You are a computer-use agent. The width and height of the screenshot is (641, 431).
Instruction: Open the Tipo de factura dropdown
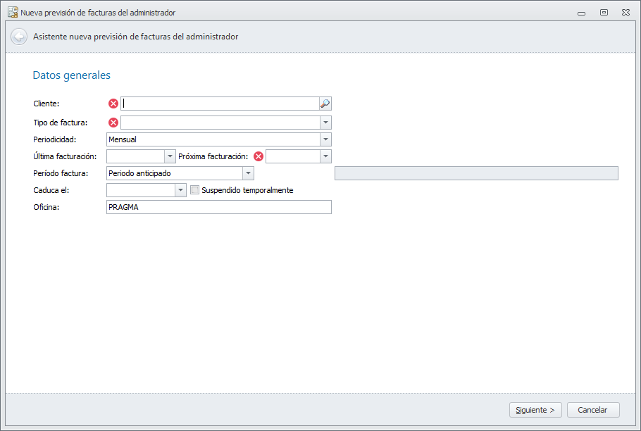(325, 123)
